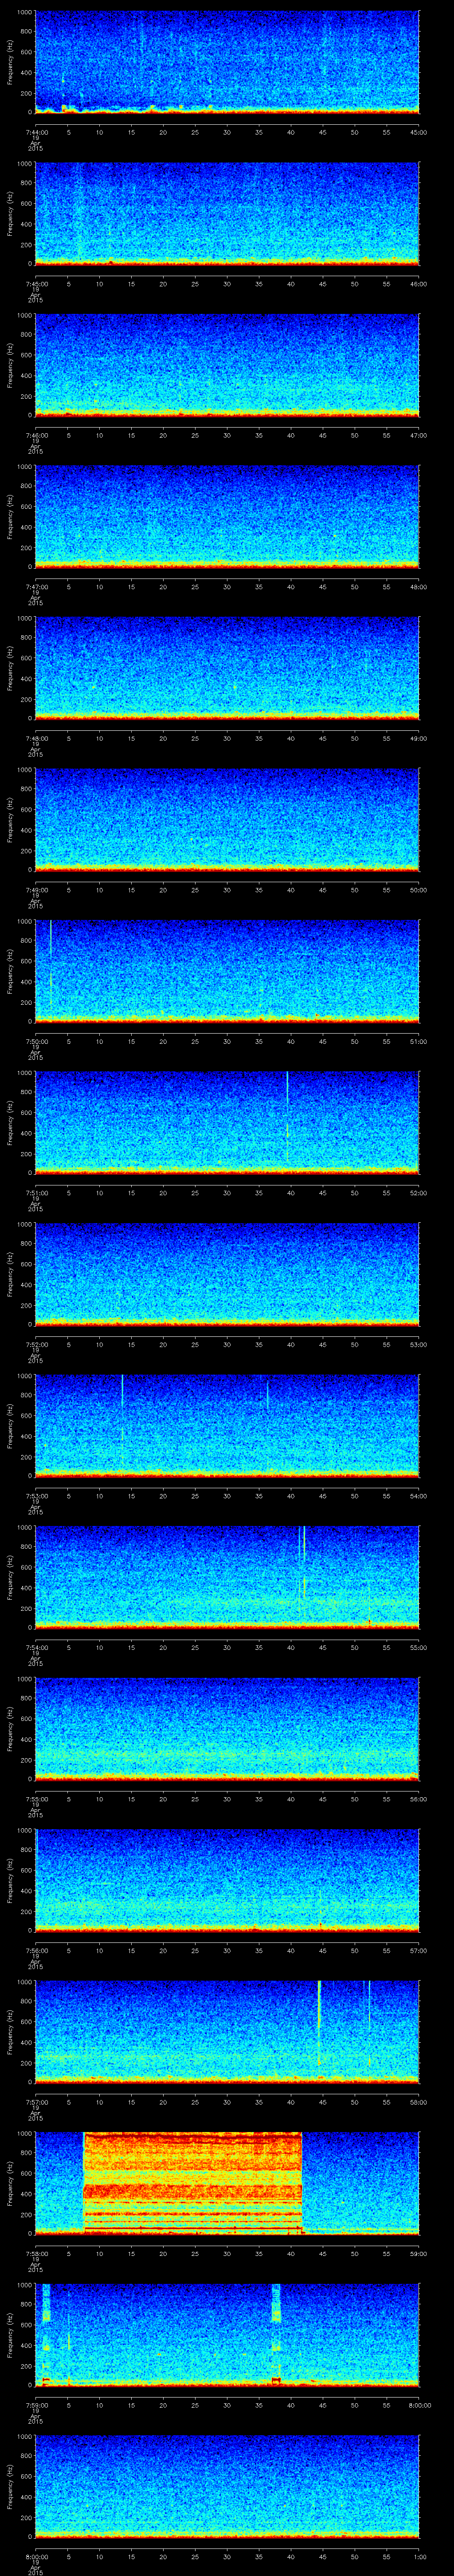Click the vertical spike near 14 seconds in the 7:53:00 panel
Image resolution: width=454 pixels, height=2576 pixels.
[x=123, y=1418]
